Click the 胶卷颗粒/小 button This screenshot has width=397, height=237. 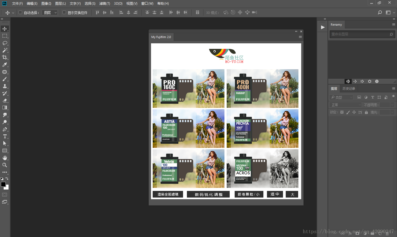[249, 194]
